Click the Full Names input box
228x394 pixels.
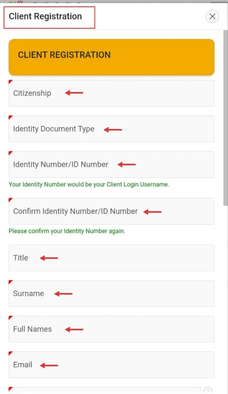point(111,329)
